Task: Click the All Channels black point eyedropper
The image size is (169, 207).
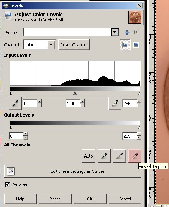Action: (104, 156)
